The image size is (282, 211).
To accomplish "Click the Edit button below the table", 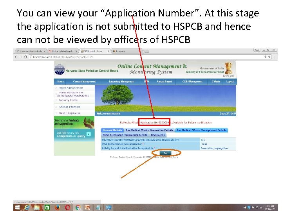I will (x=166, y=153).
